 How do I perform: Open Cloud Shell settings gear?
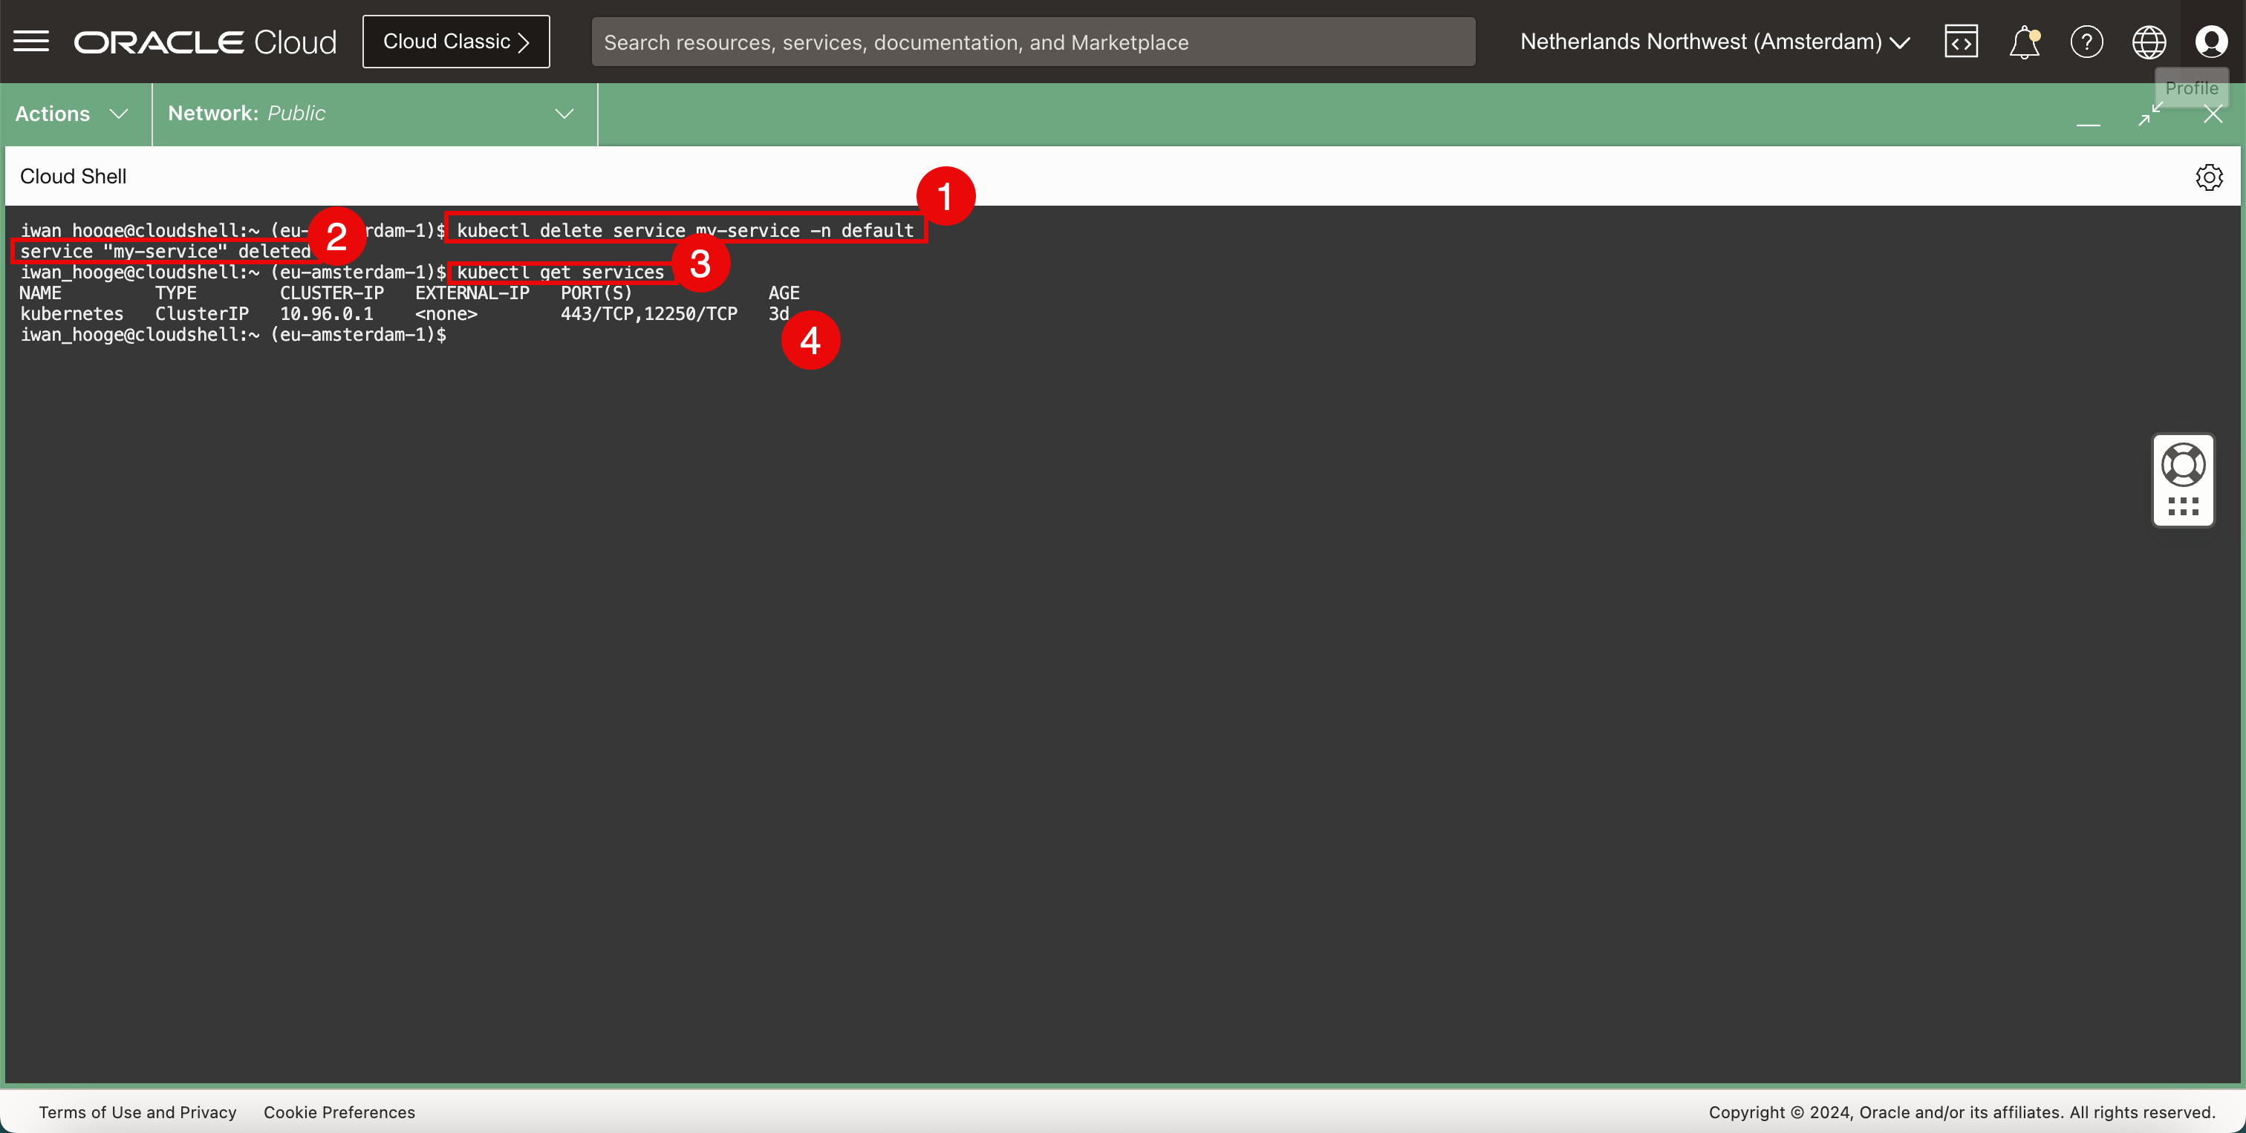pyautogui.click(x=2209, y=177)
